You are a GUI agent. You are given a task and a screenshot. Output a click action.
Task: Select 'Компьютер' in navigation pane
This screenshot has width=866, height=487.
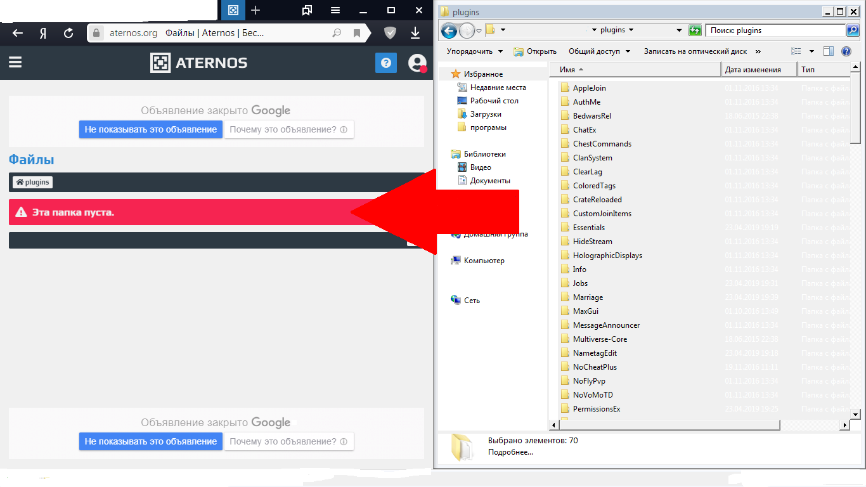tap(484, 261)
